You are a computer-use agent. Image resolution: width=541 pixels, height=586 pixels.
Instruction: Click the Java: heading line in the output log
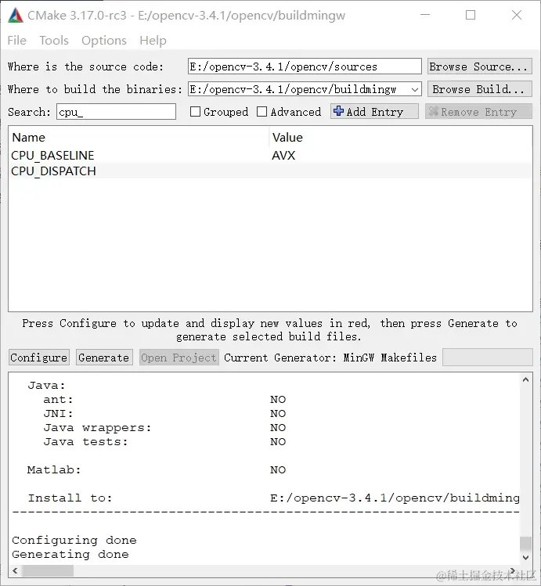coord(46,385)
